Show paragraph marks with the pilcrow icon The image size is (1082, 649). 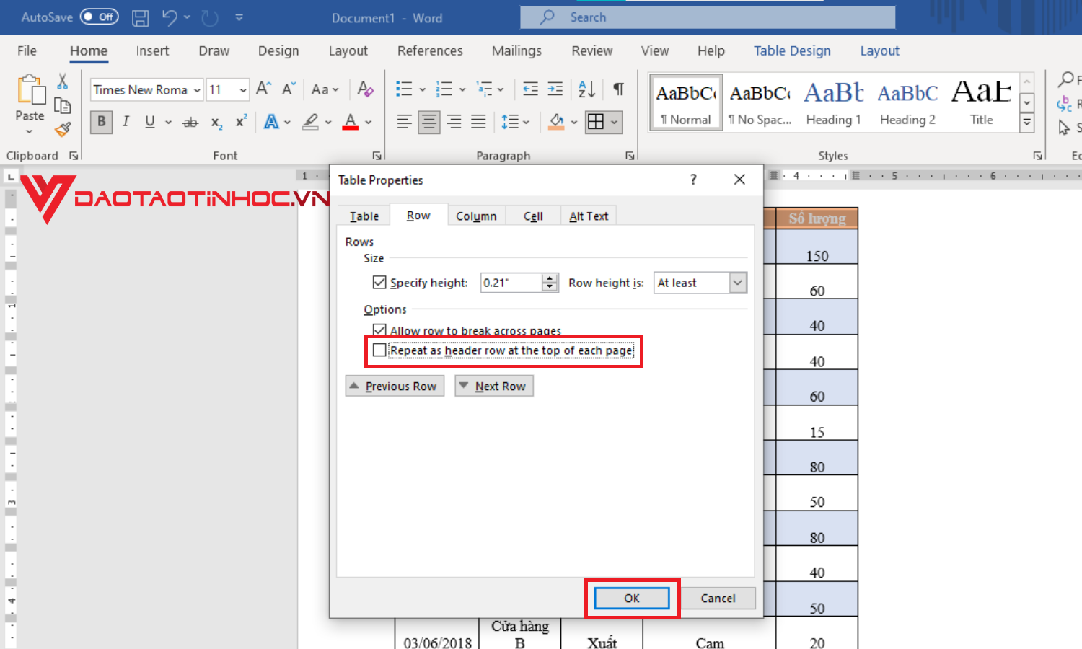tap(618, 89)
